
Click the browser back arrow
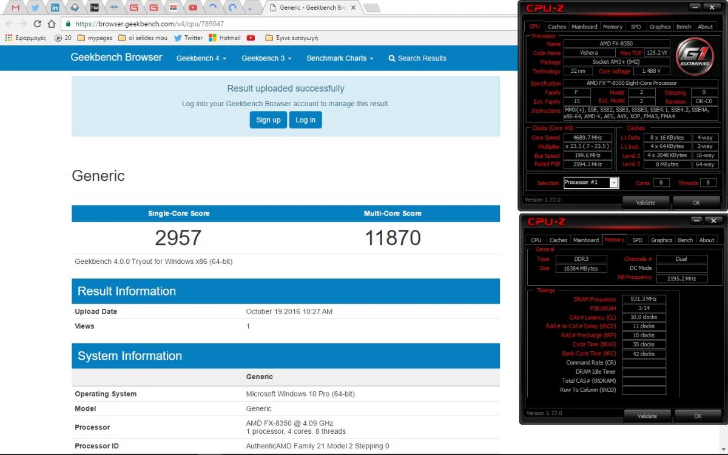(x=9, y=24)
